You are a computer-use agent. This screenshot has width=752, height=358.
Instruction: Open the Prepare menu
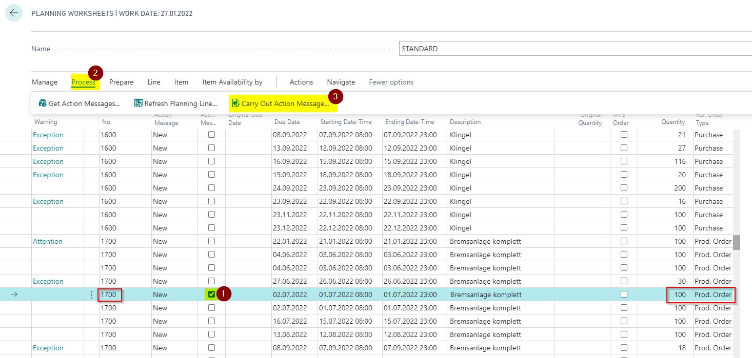(x=122, y=82)
